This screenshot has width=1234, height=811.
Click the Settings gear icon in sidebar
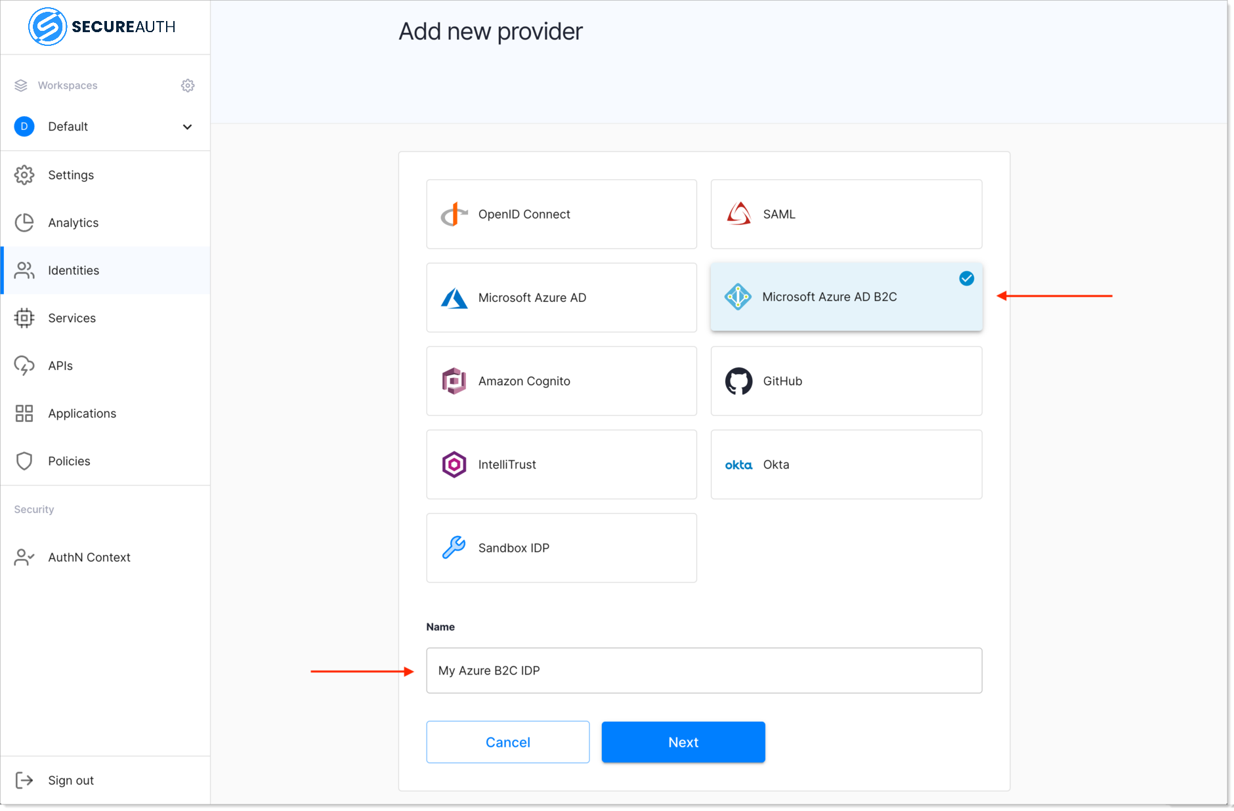(x=24, y=175)
